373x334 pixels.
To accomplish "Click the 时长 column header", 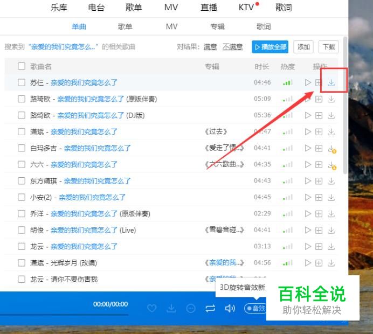I will tap(261, 66).
